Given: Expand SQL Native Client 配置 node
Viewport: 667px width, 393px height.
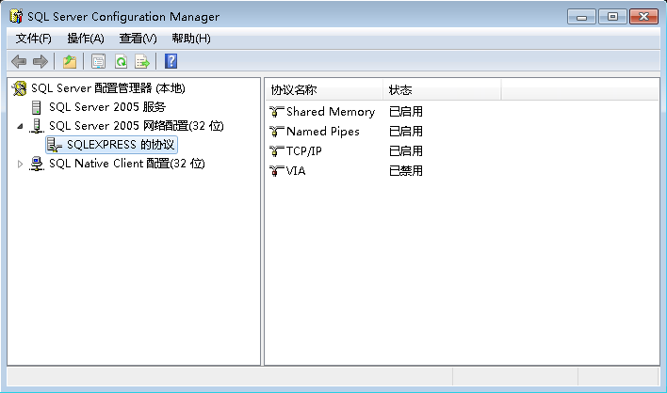Looking at the screenshot, I should click(x=20, y=164).
